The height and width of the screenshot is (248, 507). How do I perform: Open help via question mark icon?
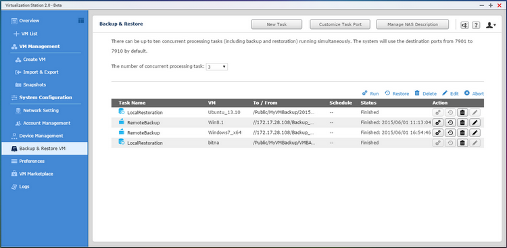point(476,25)
